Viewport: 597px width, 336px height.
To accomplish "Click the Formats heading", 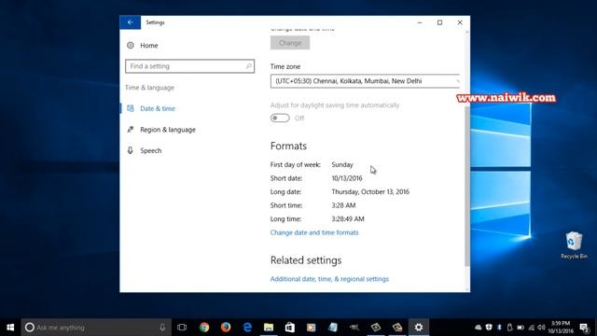I will click(288, 146).
